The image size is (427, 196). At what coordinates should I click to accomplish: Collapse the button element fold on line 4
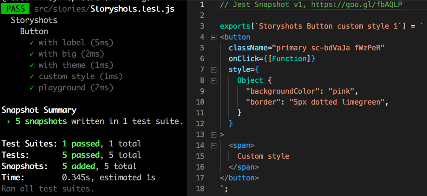[x=214, y=37]
